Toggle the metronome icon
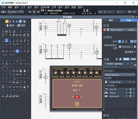138x119 pixels. click(x=87, y=10)
